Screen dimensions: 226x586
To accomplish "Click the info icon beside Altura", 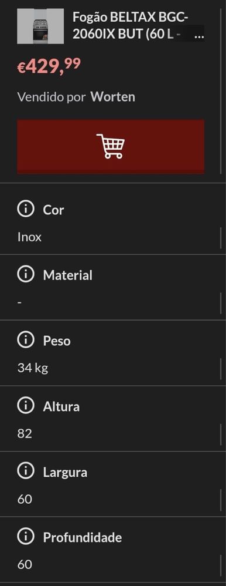I will pyautogui.click(x=26, y=406).
